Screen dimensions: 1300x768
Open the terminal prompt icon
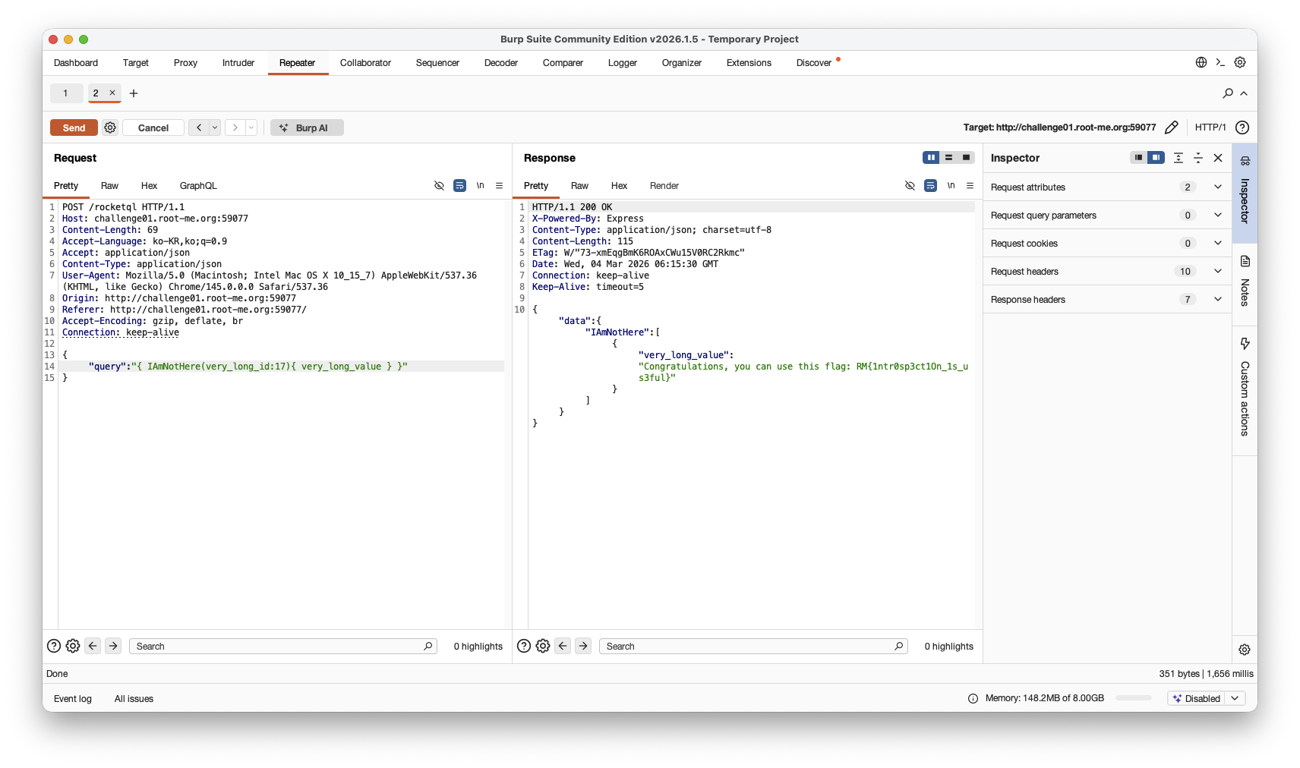pyautogui.click(x=1220, y=62)
